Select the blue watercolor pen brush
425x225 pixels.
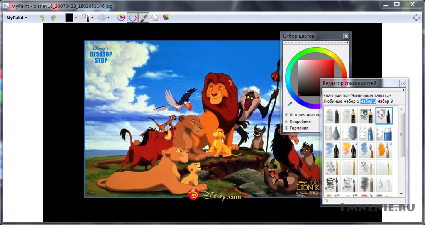pyautogui.click(x=332, y=150)
